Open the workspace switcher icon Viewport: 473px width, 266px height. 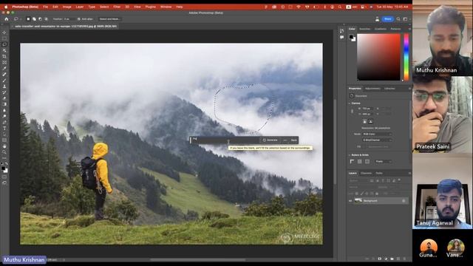406,19
